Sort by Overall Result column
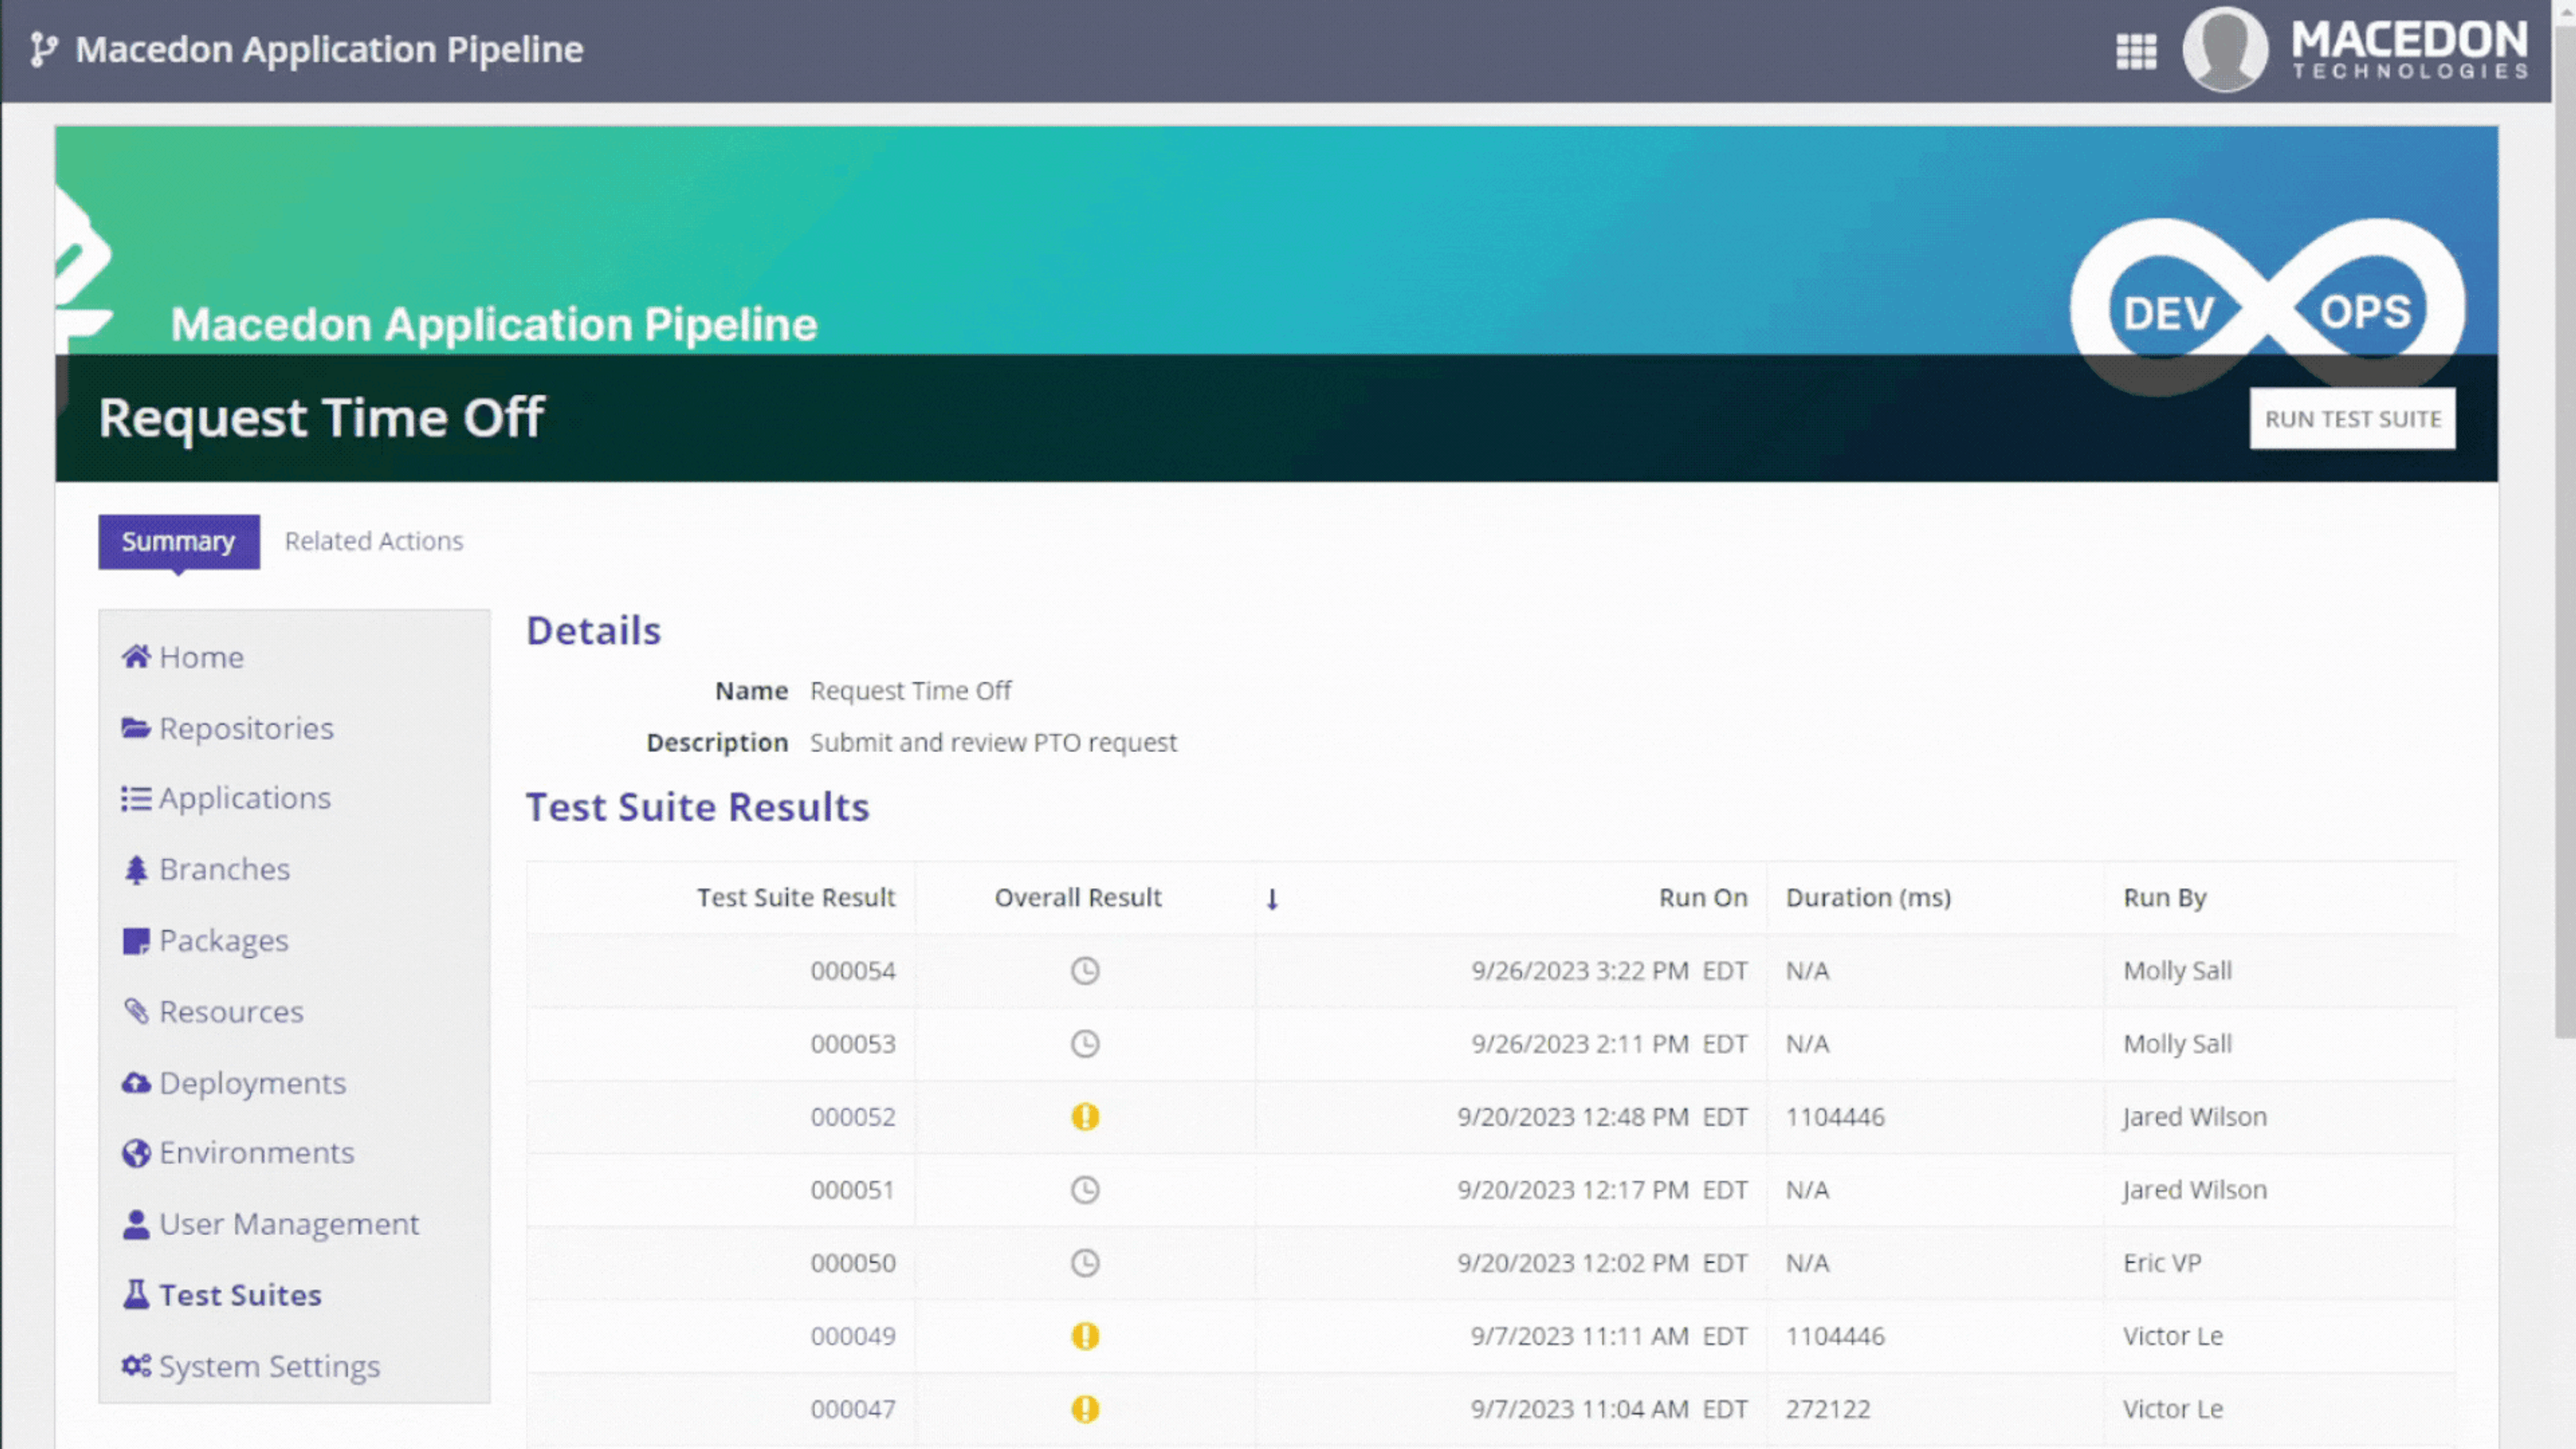This screenshot has width=2576, height=1449. (1078, 898)
